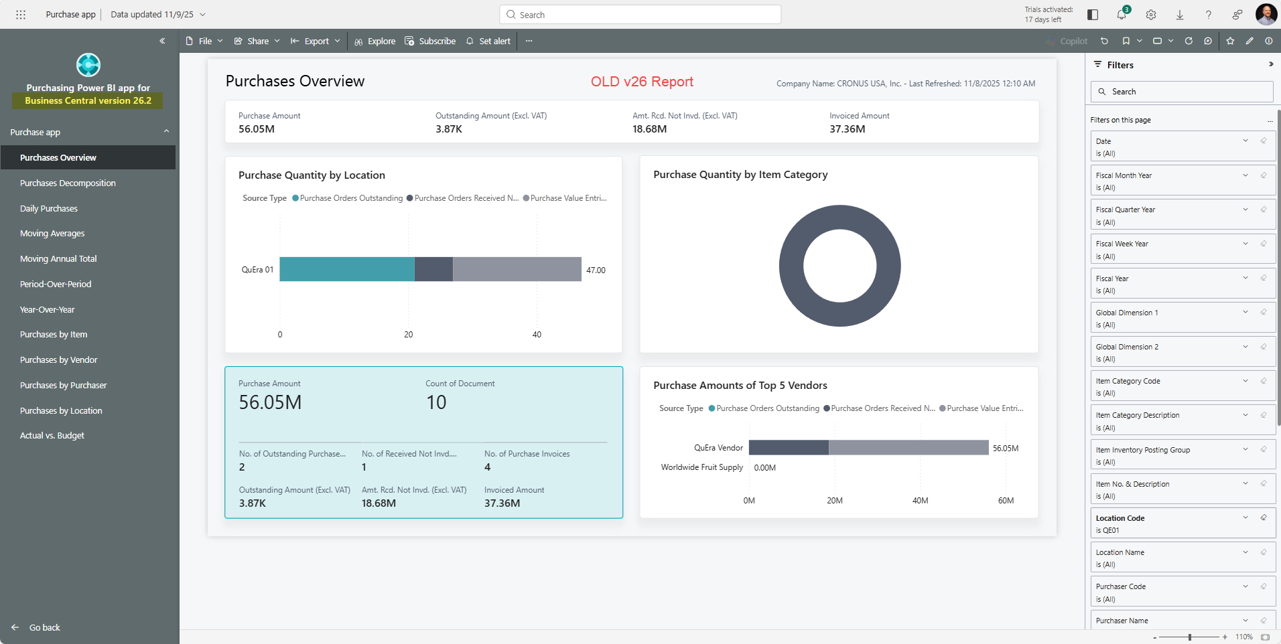Image resolution: width=1281 pixels, height=644 pixels.
Task: Collapse the Purchase app section
Action: (x=166, y=132)
